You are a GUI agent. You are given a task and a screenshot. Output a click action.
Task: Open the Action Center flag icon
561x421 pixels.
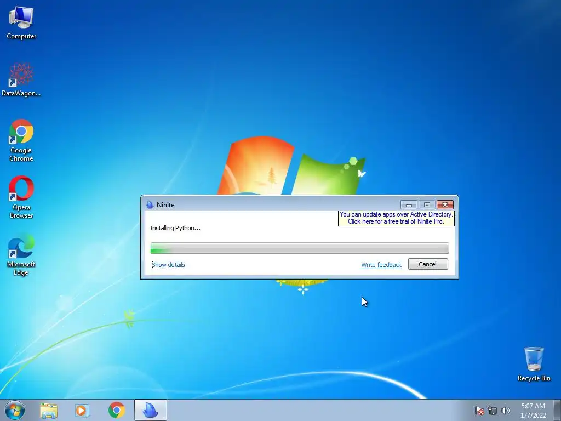(x=479, y=411)
